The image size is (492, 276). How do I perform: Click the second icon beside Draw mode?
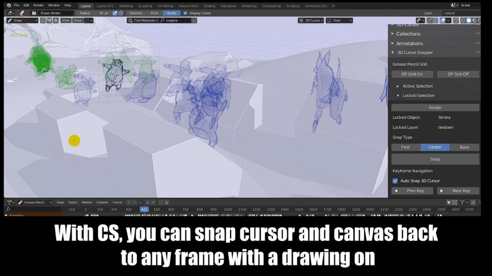(x=49, y=21)
